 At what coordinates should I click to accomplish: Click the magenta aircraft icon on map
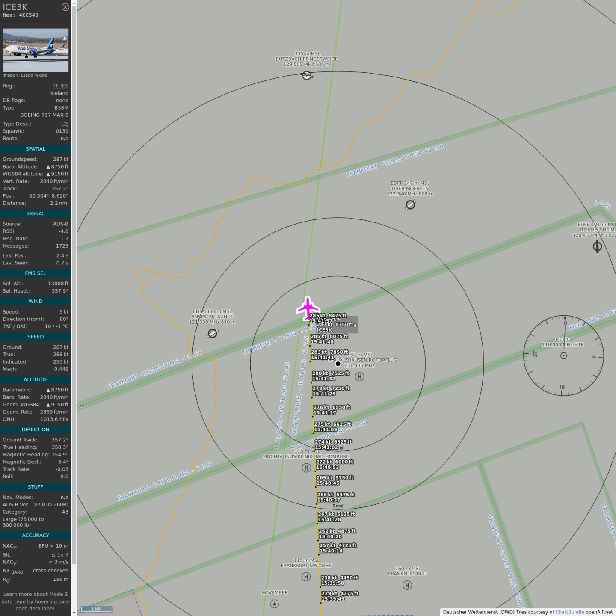coord(308,308)
